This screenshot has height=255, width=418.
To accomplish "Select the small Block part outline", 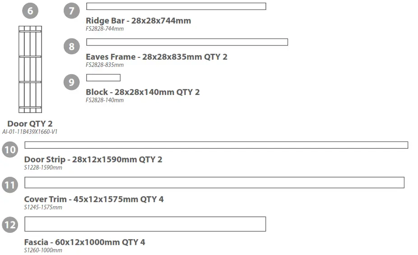I will click(103, 78).
